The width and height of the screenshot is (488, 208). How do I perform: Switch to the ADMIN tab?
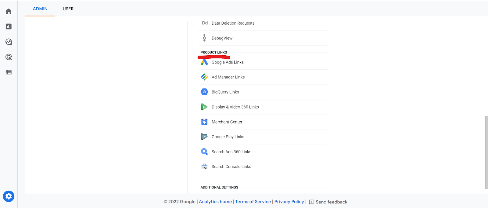(x=40, y=9)
